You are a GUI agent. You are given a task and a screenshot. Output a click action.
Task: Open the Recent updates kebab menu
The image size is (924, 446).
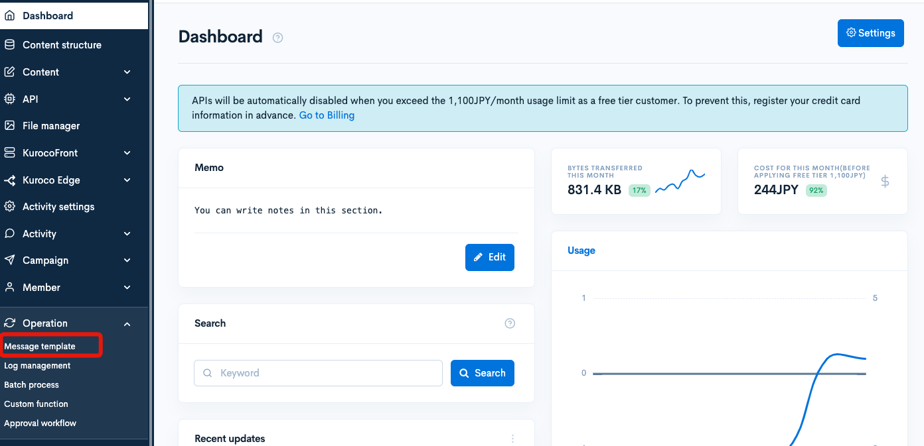tap(512, 439)
